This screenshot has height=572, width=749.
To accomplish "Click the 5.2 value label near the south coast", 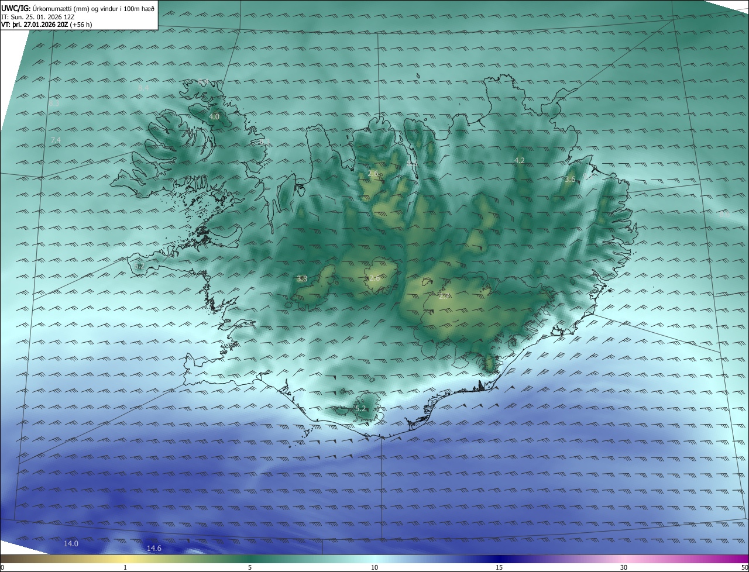I will (x=360, y=408).
